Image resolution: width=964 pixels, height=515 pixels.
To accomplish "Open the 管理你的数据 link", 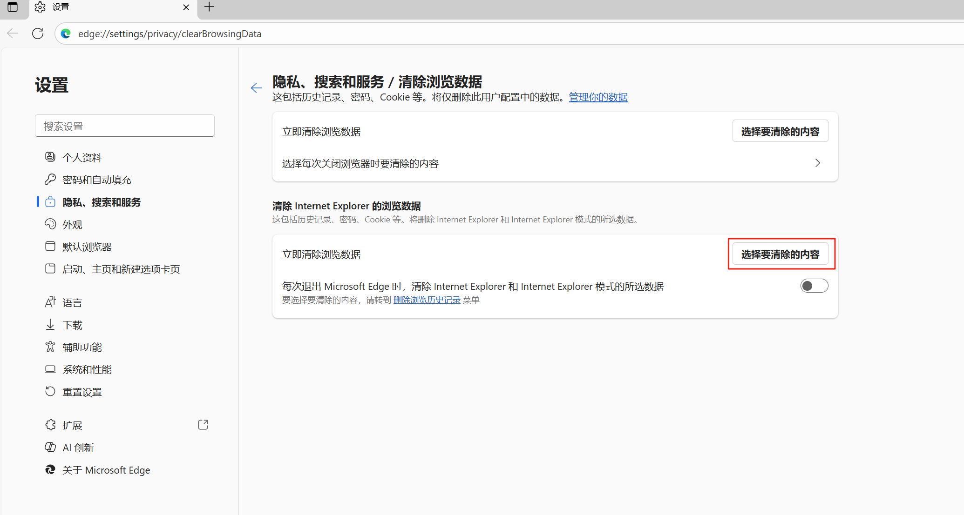I will pos(598,97).
